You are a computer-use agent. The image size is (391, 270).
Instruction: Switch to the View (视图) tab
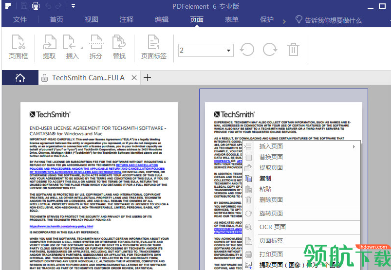(92, 19)
